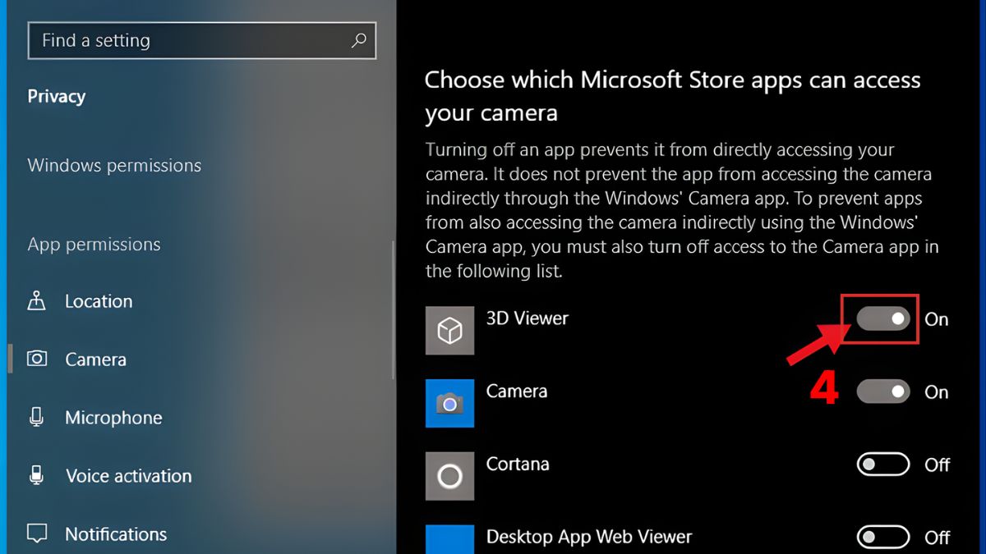Click the Voice activation icon

point(36,475)
